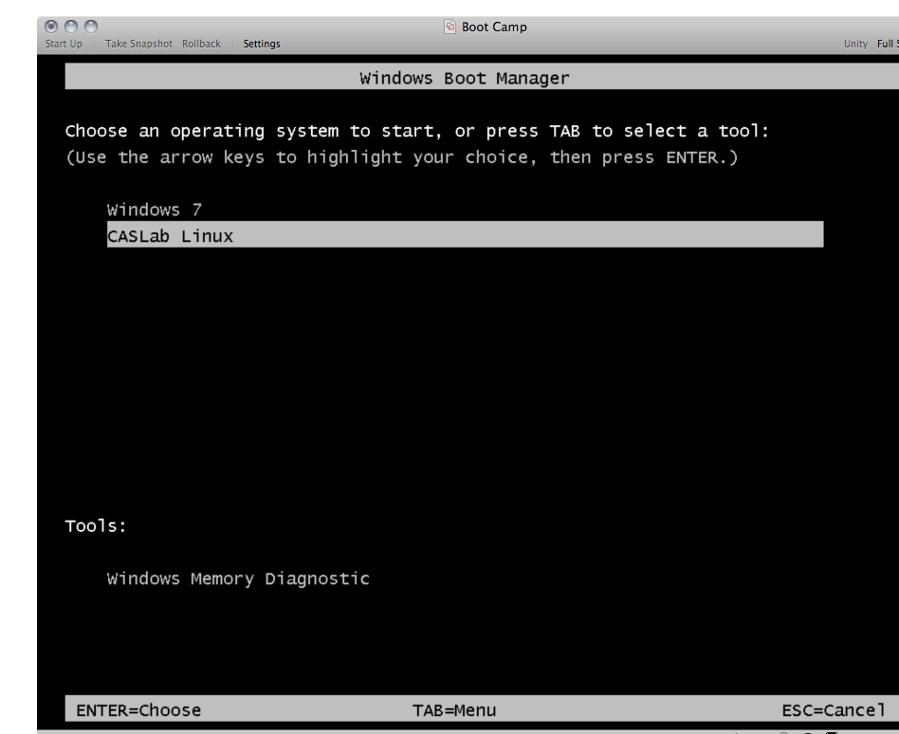Screen dimensions: 899x734
Task: Choose the Windows Memory Diagnostic tool
Action: [x=238, y=578]
